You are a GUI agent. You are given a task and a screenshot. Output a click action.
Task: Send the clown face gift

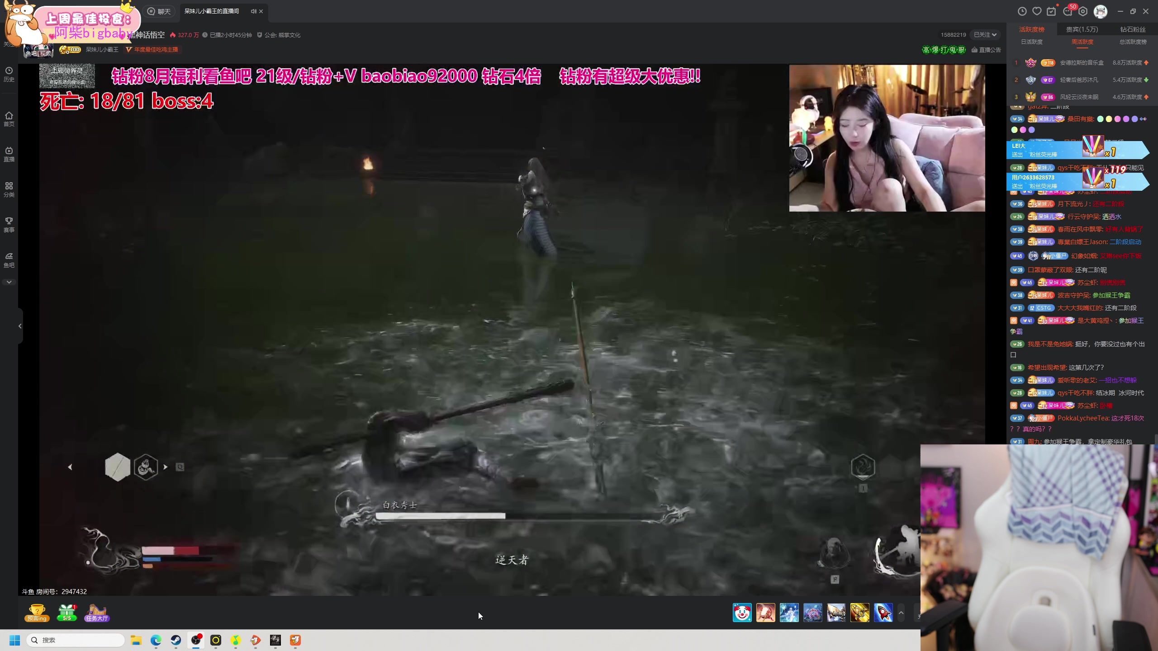(x=742, y=613)
